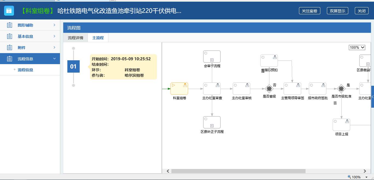Expand the 基本信息 sidebar section
The image size is (374, 180).
[x=30, y=36]
